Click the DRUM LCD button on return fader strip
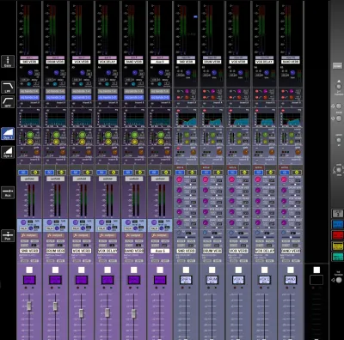 (x=212, y=280)
